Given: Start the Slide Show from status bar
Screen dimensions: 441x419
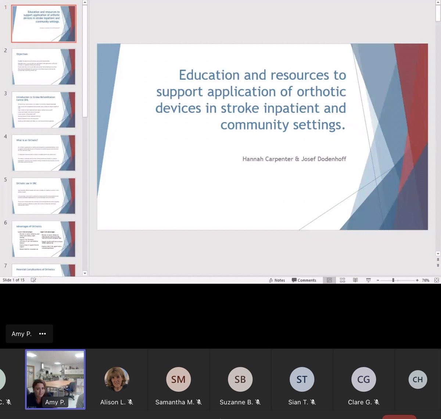Looking at the screenshot, I should pos(368,280).
